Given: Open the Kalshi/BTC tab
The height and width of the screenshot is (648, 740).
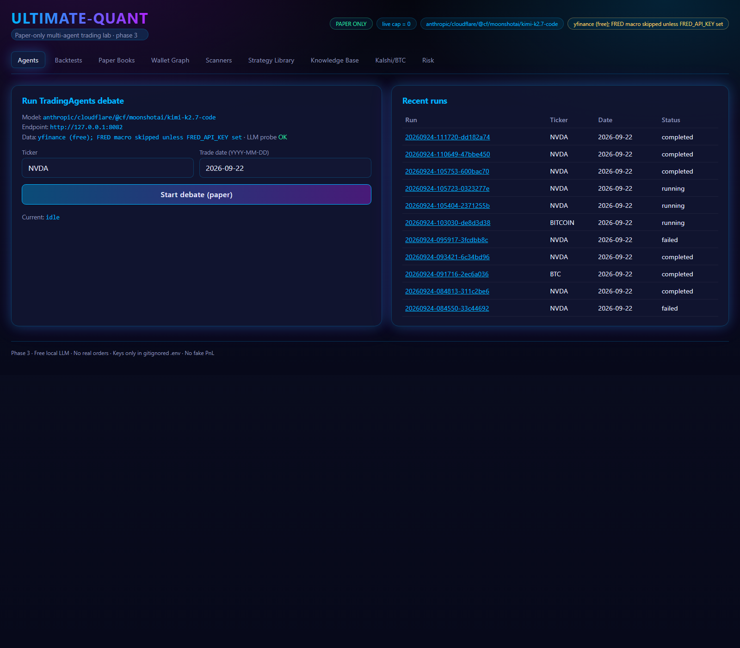Looking at the screenshot, I should pos(390,60).
